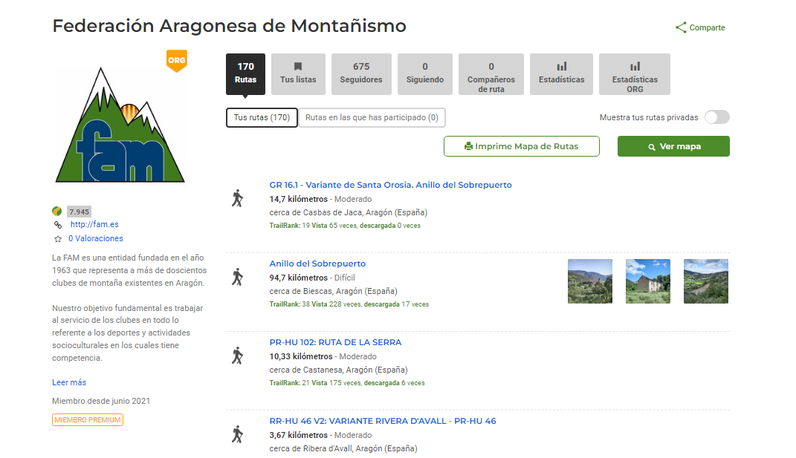Viewport: 796px width, 458px height.
Task: Click the green Ver mapa button
Action: click(673, 146)
